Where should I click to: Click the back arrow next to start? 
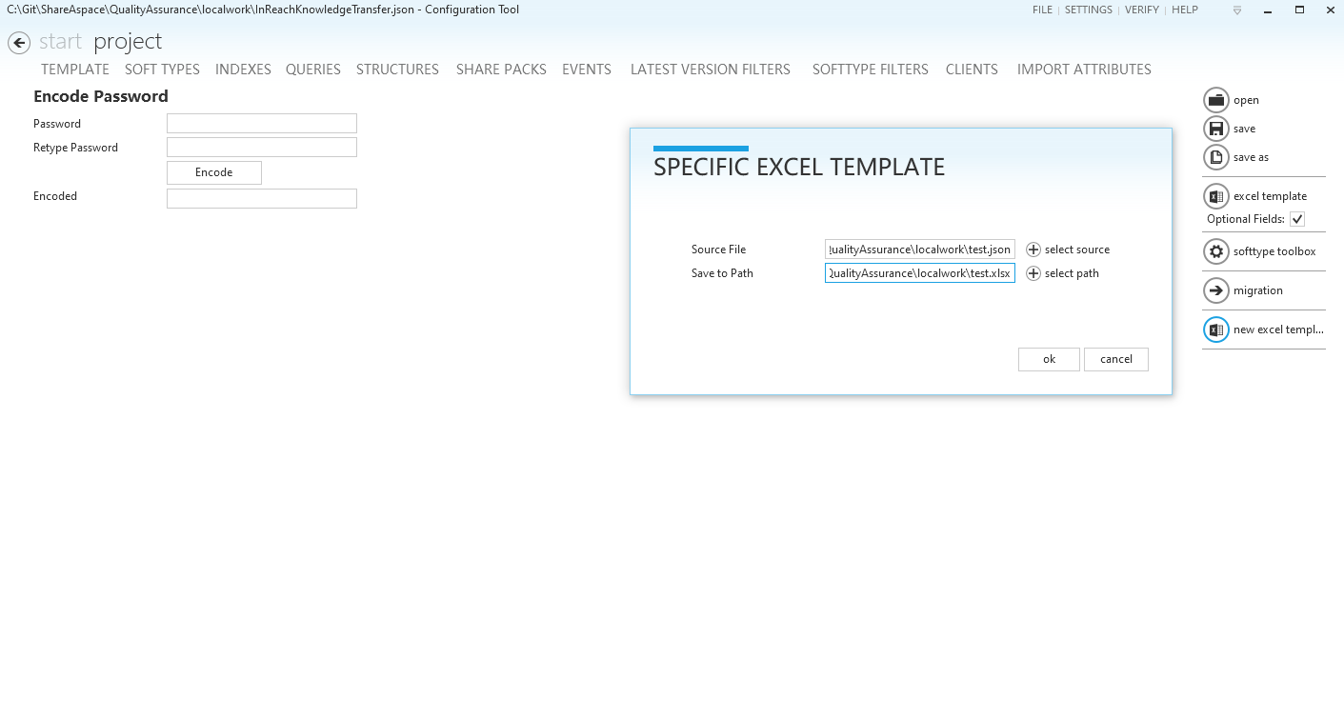[x=18, y=42]
